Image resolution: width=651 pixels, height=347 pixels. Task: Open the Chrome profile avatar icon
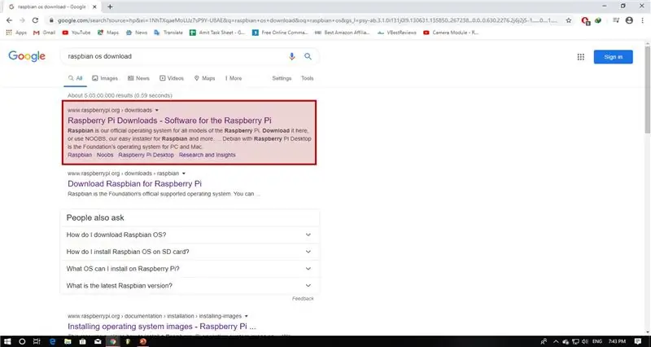point(629,20)
